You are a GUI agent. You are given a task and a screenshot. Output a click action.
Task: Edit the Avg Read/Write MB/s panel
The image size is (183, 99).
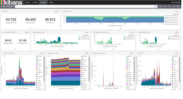point(176,32)
